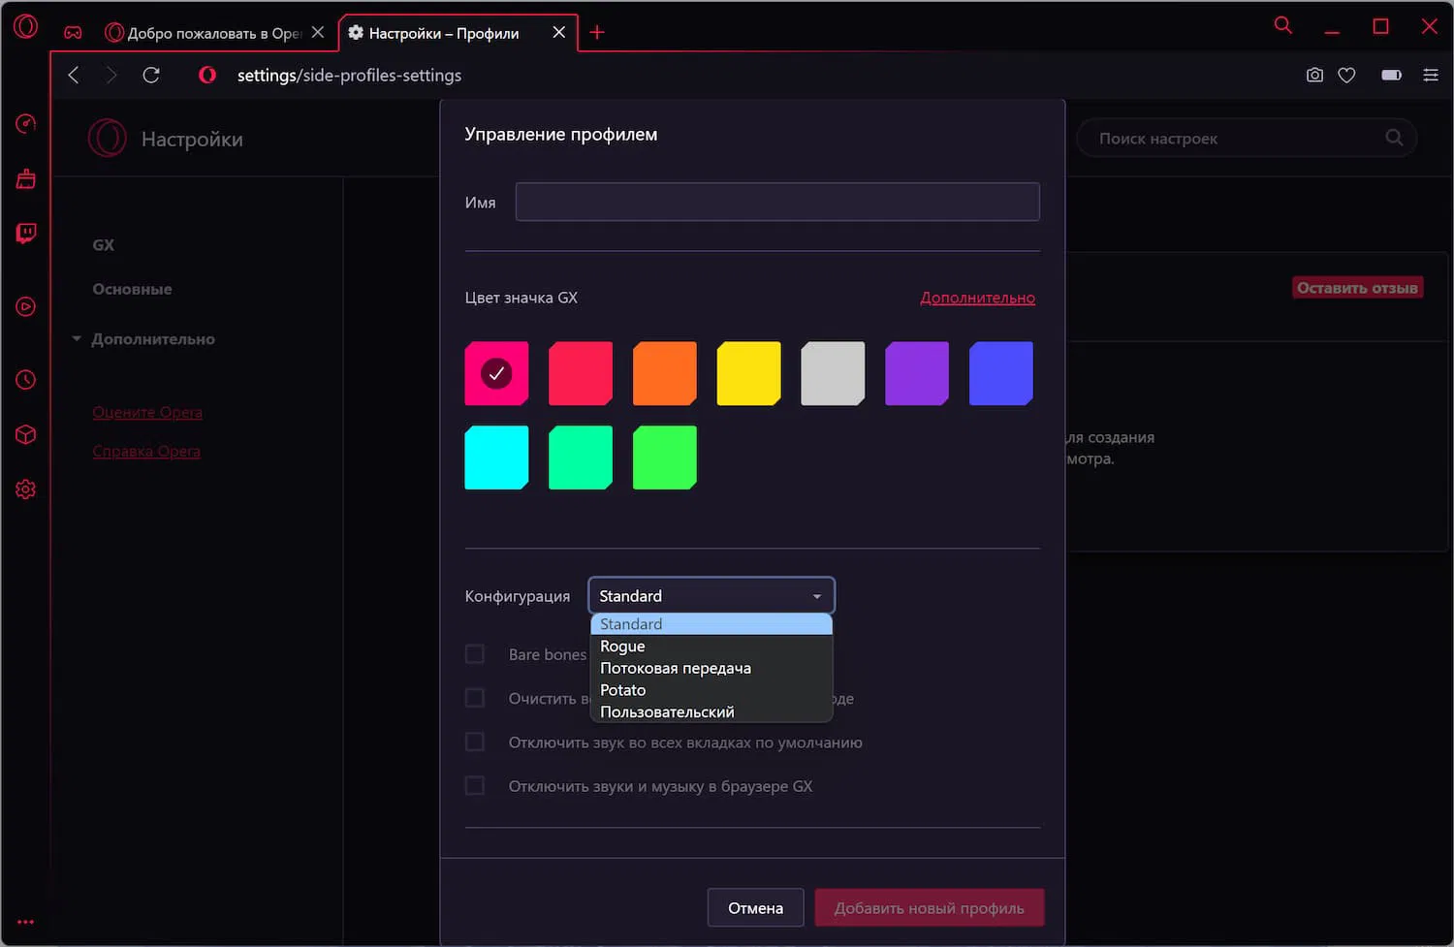
Task: Go back to previous page
Action: coord(74,75)
